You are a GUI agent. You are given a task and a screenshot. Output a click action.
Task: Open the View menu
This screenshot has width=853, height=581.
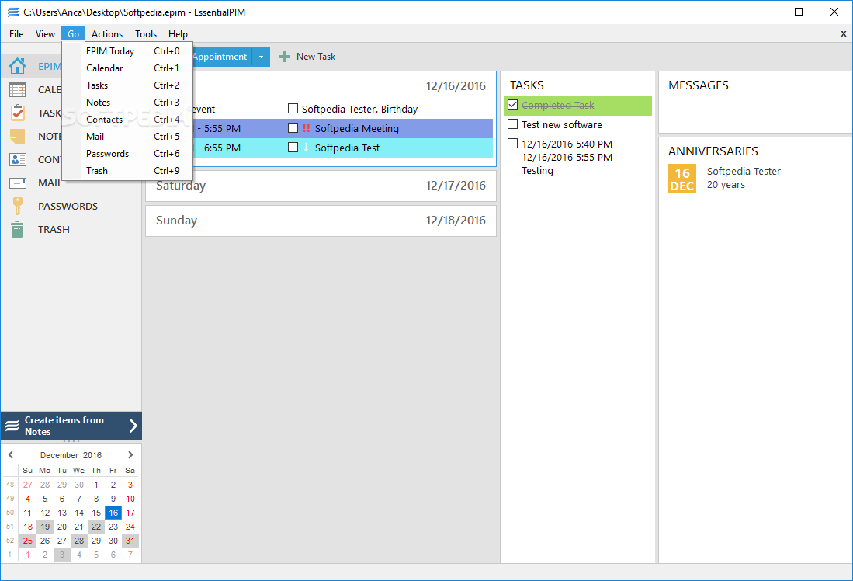45,33
